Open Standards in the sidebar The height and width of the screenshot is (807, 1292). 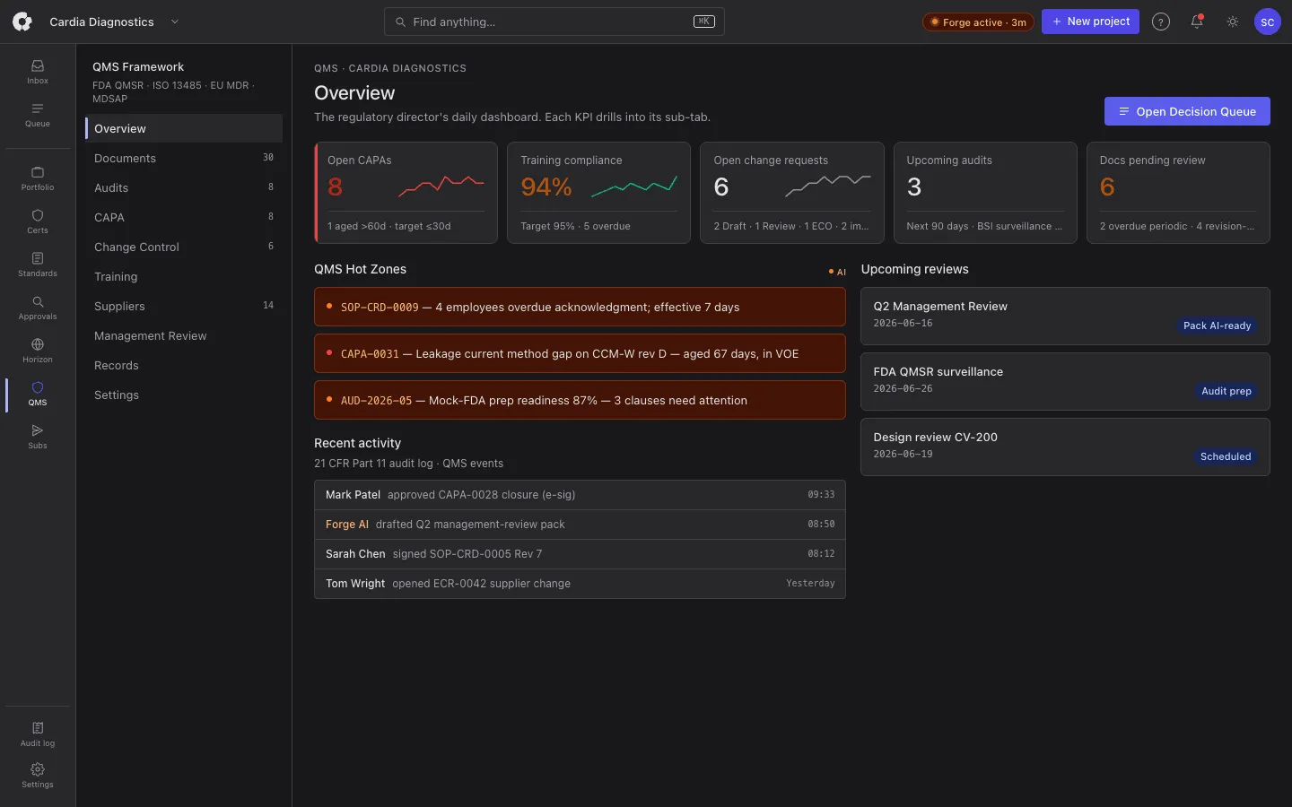point(38,265)
